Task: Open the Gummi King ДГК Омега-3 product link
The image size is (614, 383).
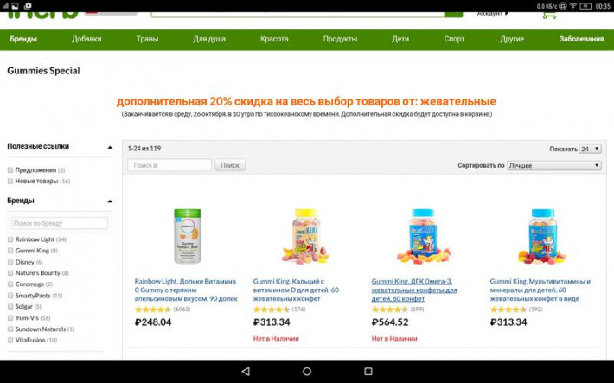Action: (x=414, y=290)
